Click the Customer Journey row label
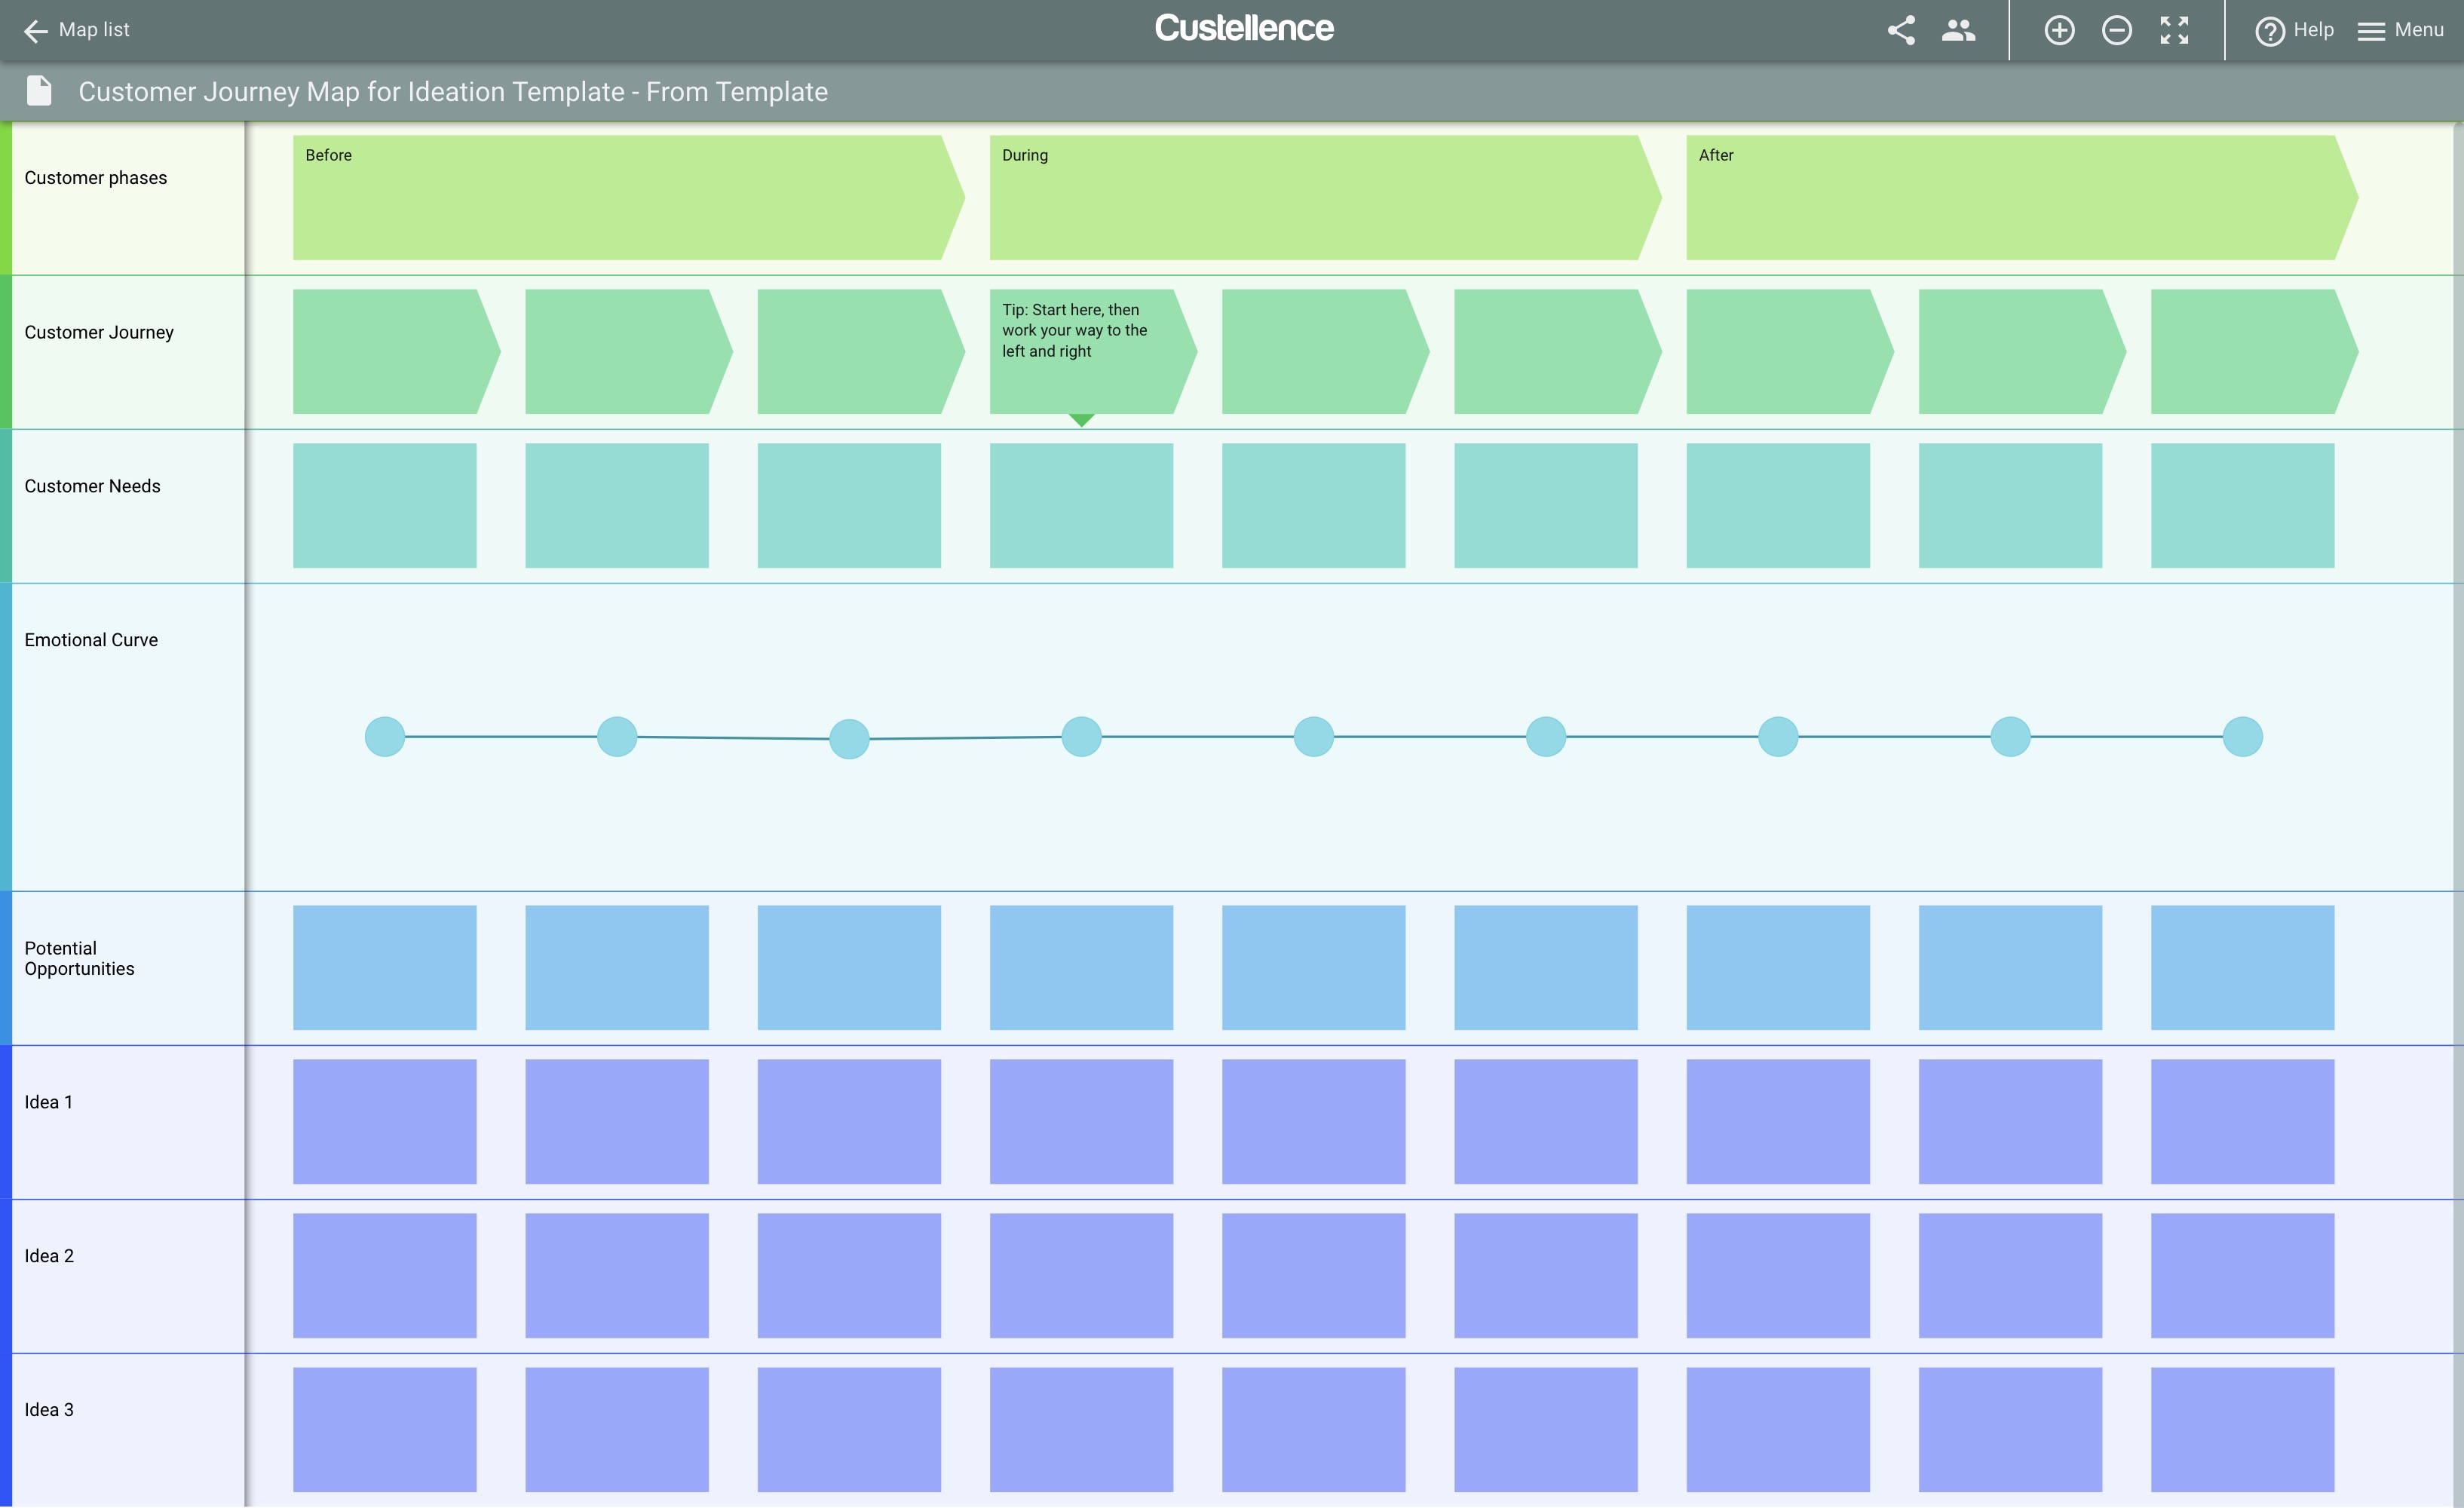Viewport: 2464px width, 1508px height. coord(99,331)
